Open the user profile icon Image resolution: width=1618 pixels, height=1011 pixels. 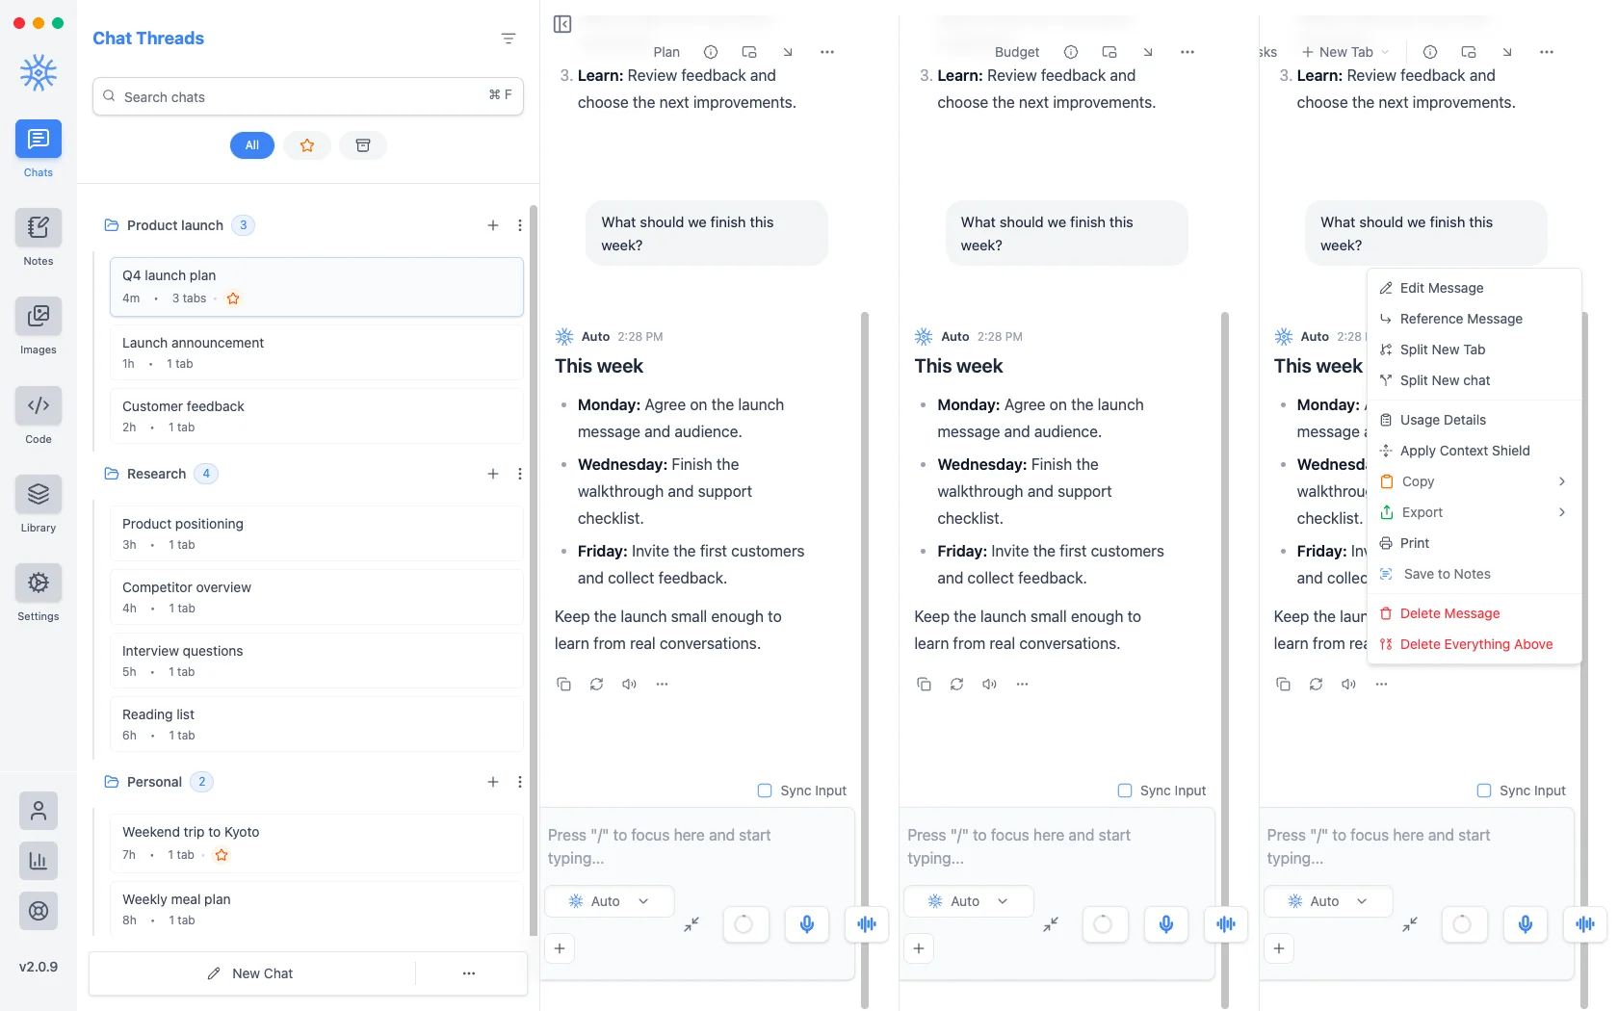point(39,811)
